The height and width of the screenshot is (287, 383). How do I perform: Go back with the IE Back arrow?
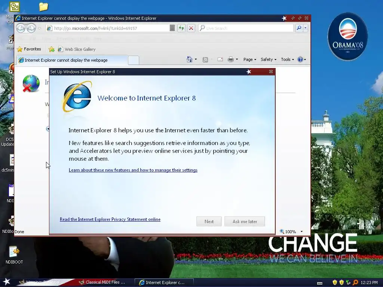coord(21,28)
